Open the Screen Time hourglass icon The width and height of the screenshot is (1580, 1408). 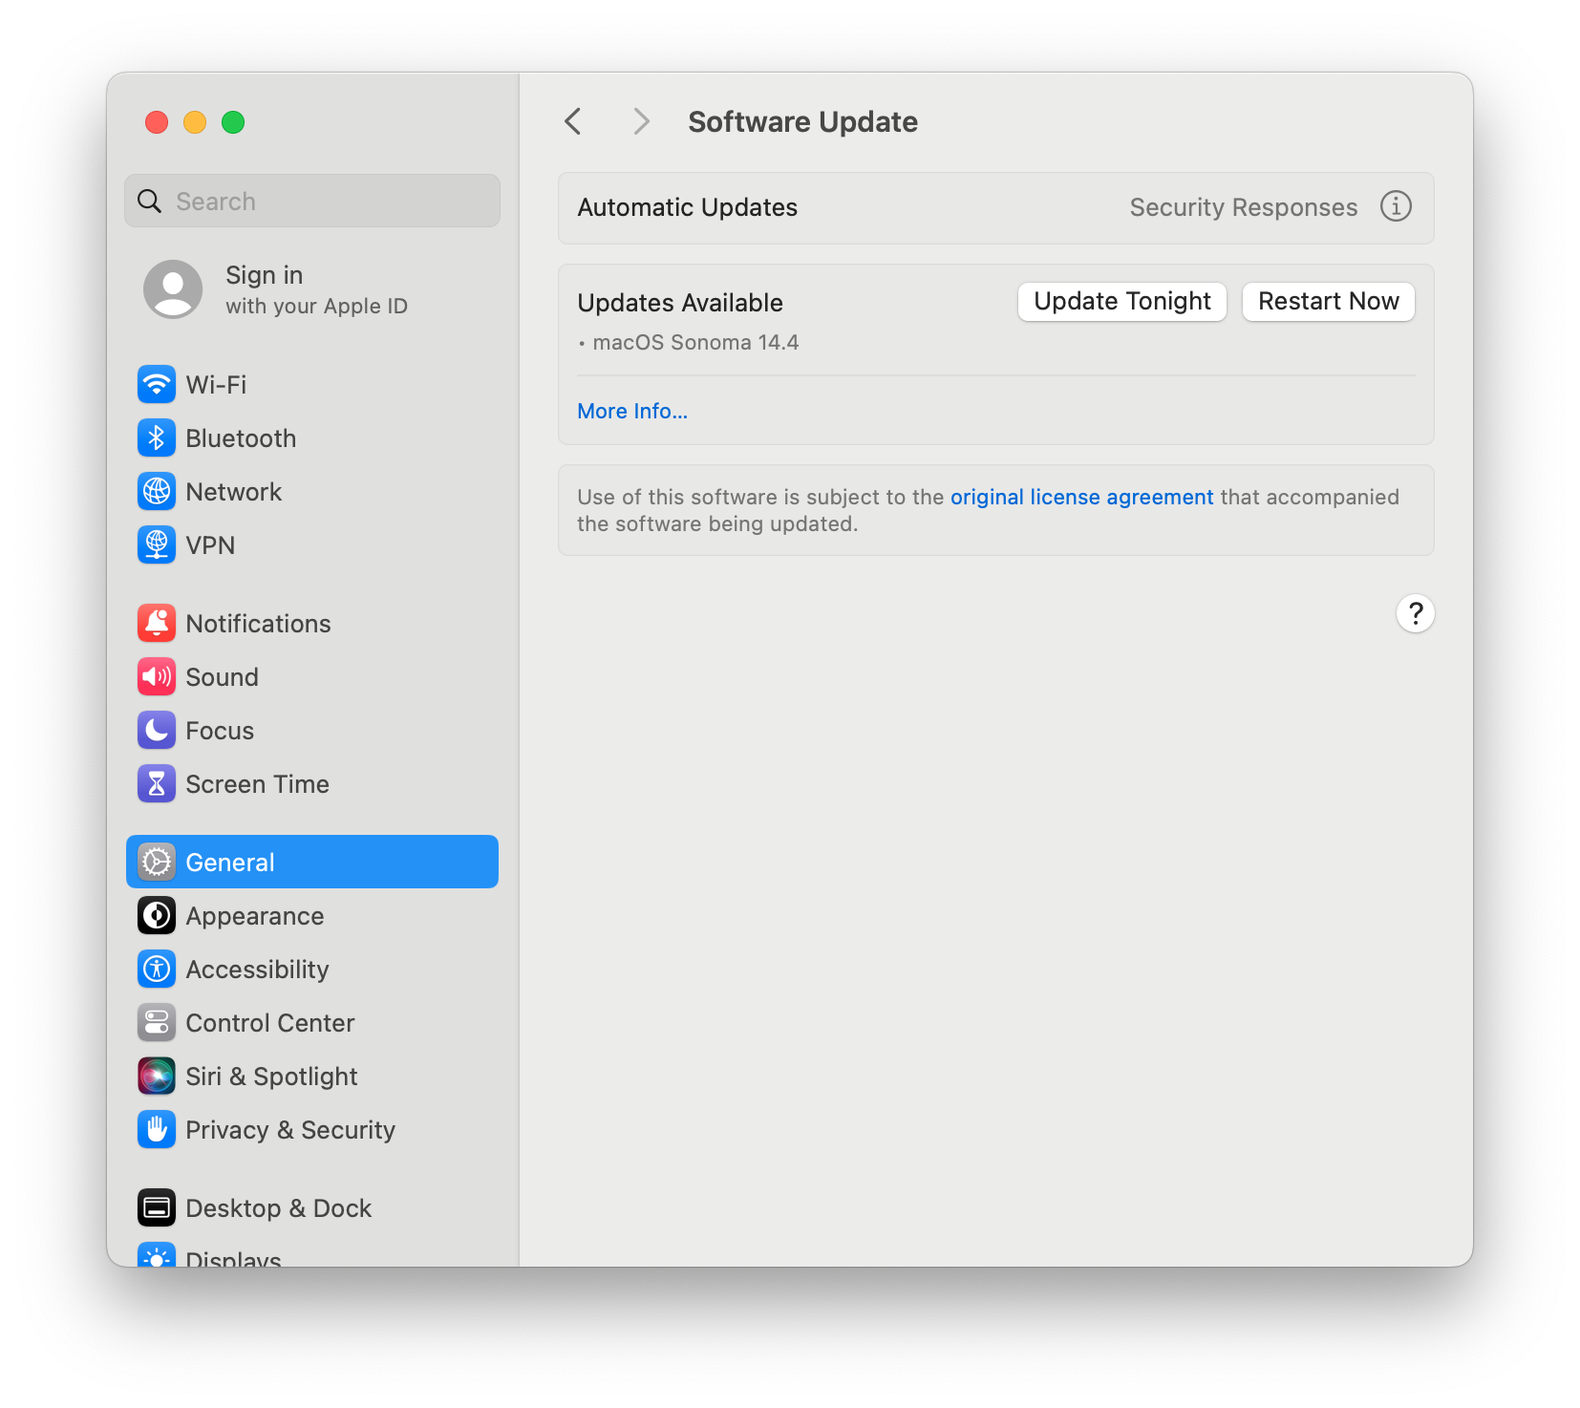click(157, 784)
